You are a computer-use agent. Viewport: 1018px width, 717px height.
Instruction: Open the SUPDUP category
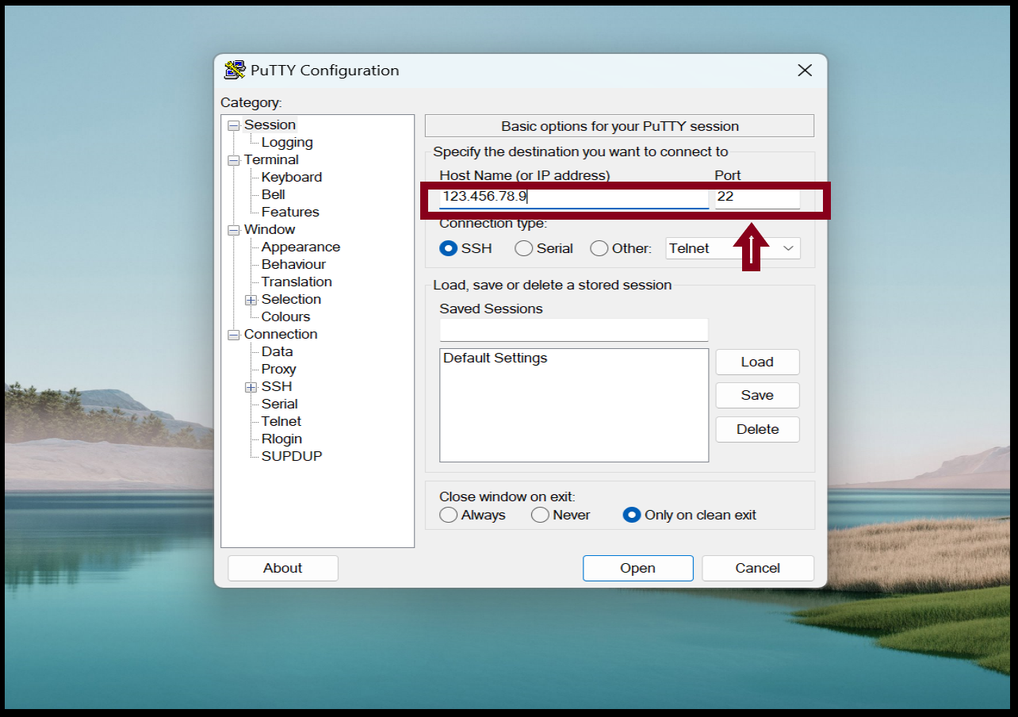pos(292,456)
